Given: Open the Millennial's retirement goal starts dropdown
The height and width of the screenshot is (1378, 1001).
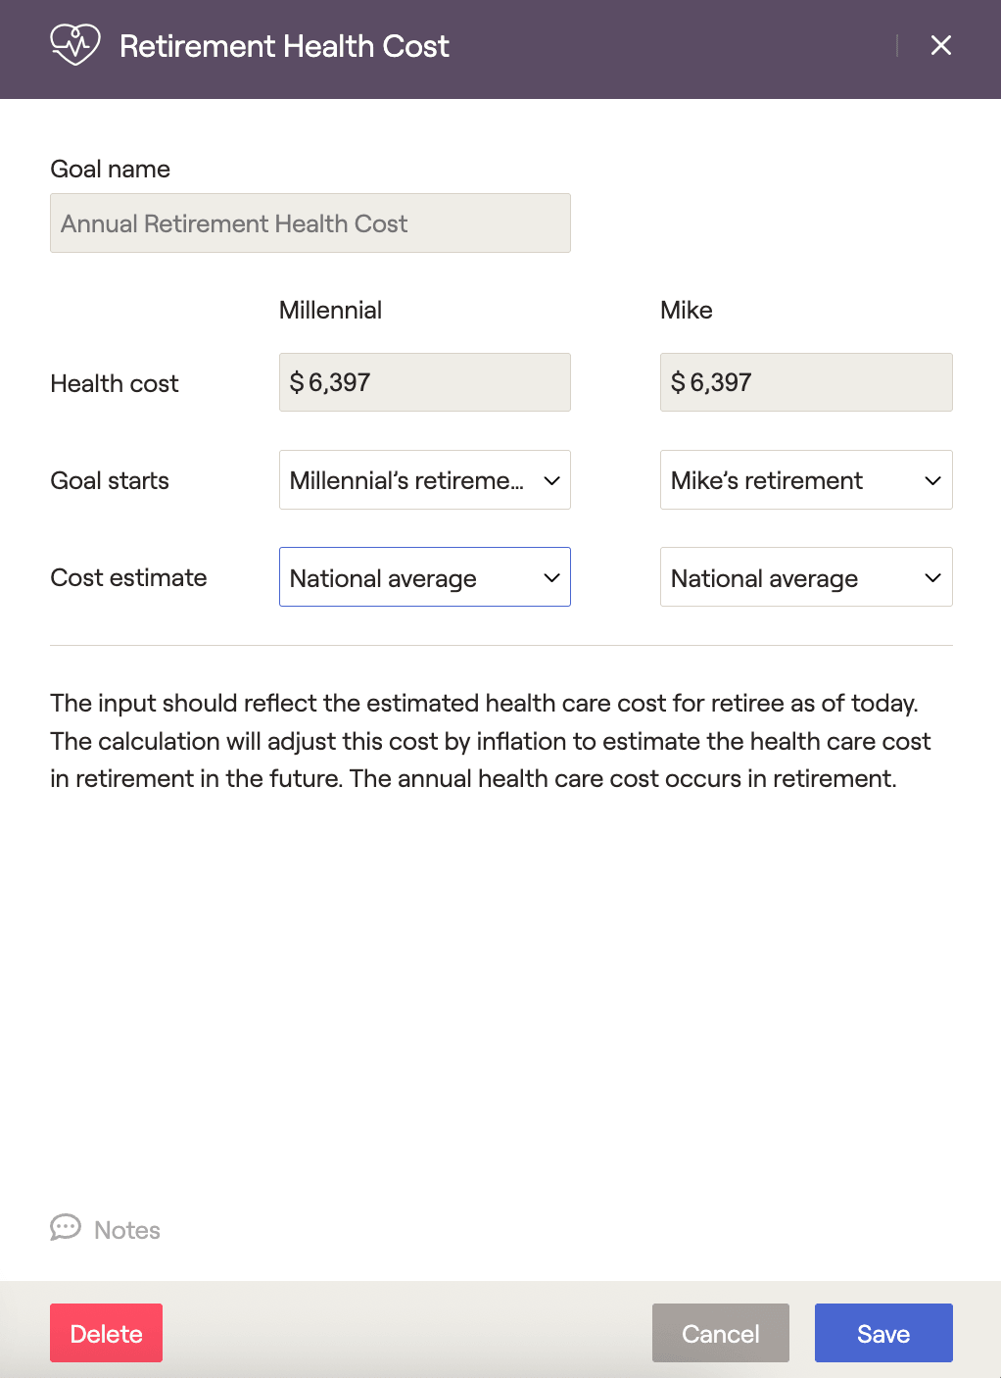Looking at the screenshot, I should tap(425, 480).
